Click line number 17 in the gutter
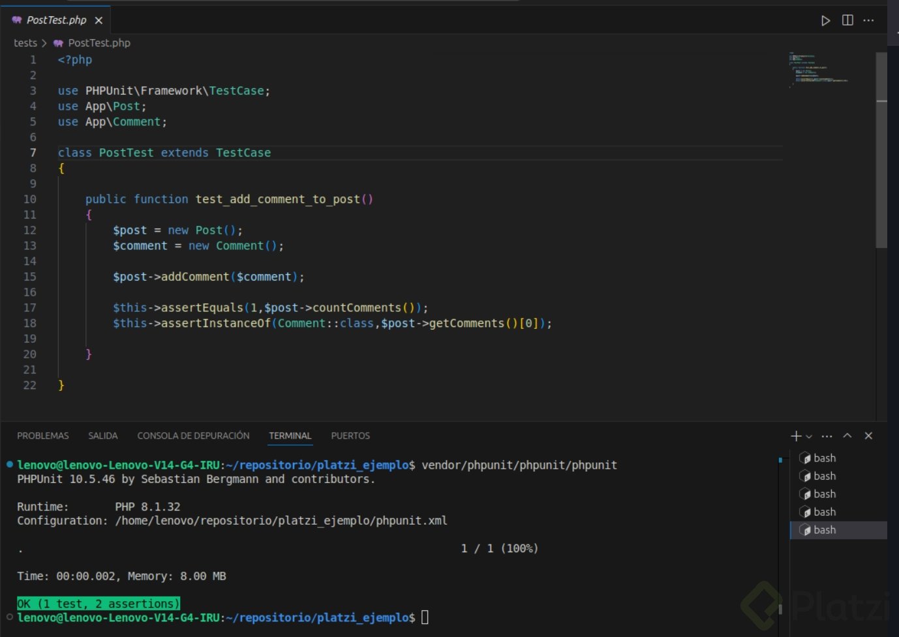This screenshot has width=899, height=637. click(x=30, y=308)
